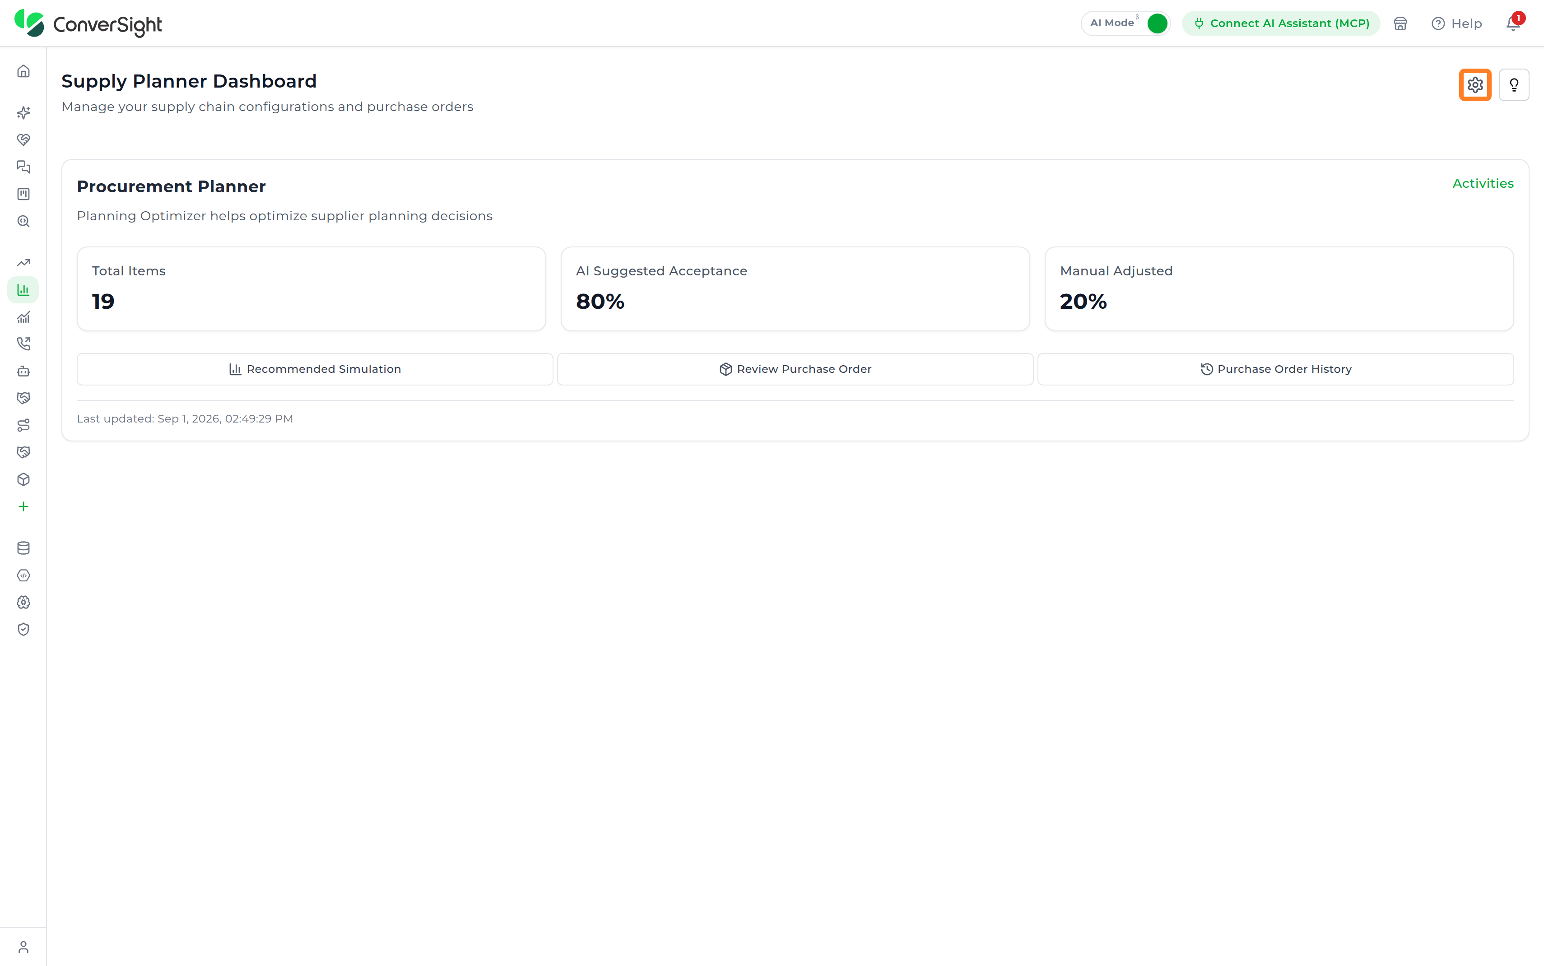Click the shield checkmark sidebar icon
Viewport: 1544px width, 966px height.
coord(23,629)
